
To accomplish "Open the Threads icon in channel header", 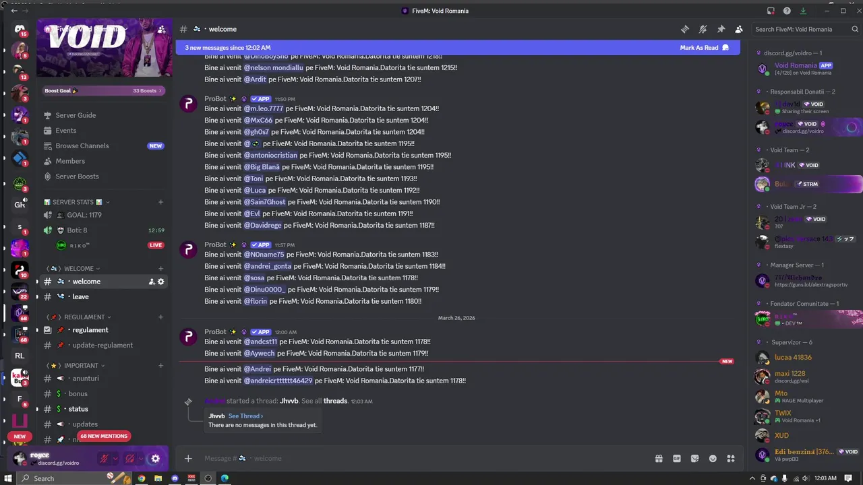I will click(x=684, y=29).
